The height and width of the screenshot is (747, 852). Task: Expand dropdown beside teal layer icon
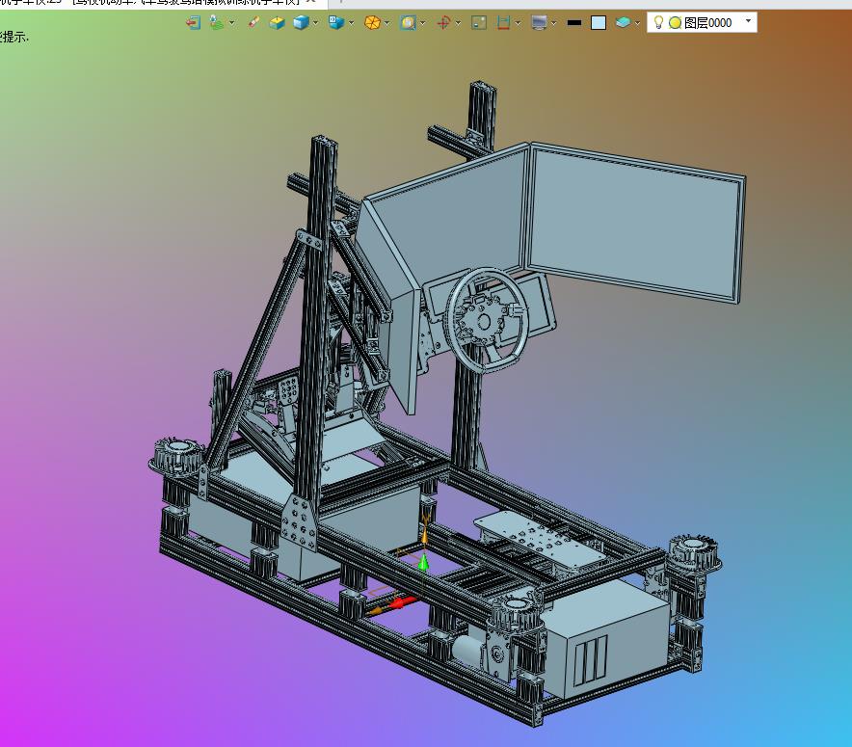(637, 23)
